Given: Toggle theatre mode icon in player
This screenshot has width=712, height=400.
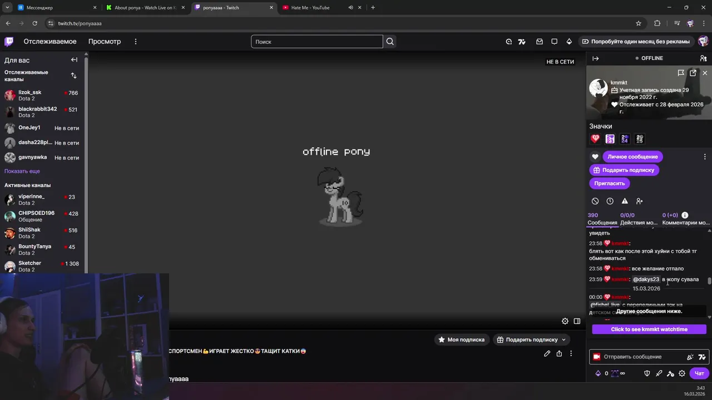Looking at the screenshot, I should [x=577, y=321].
